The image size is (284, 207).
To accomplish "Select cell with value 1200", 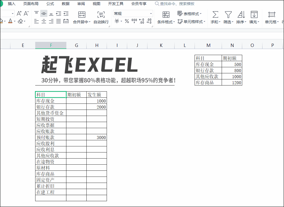I will [232, 82].
